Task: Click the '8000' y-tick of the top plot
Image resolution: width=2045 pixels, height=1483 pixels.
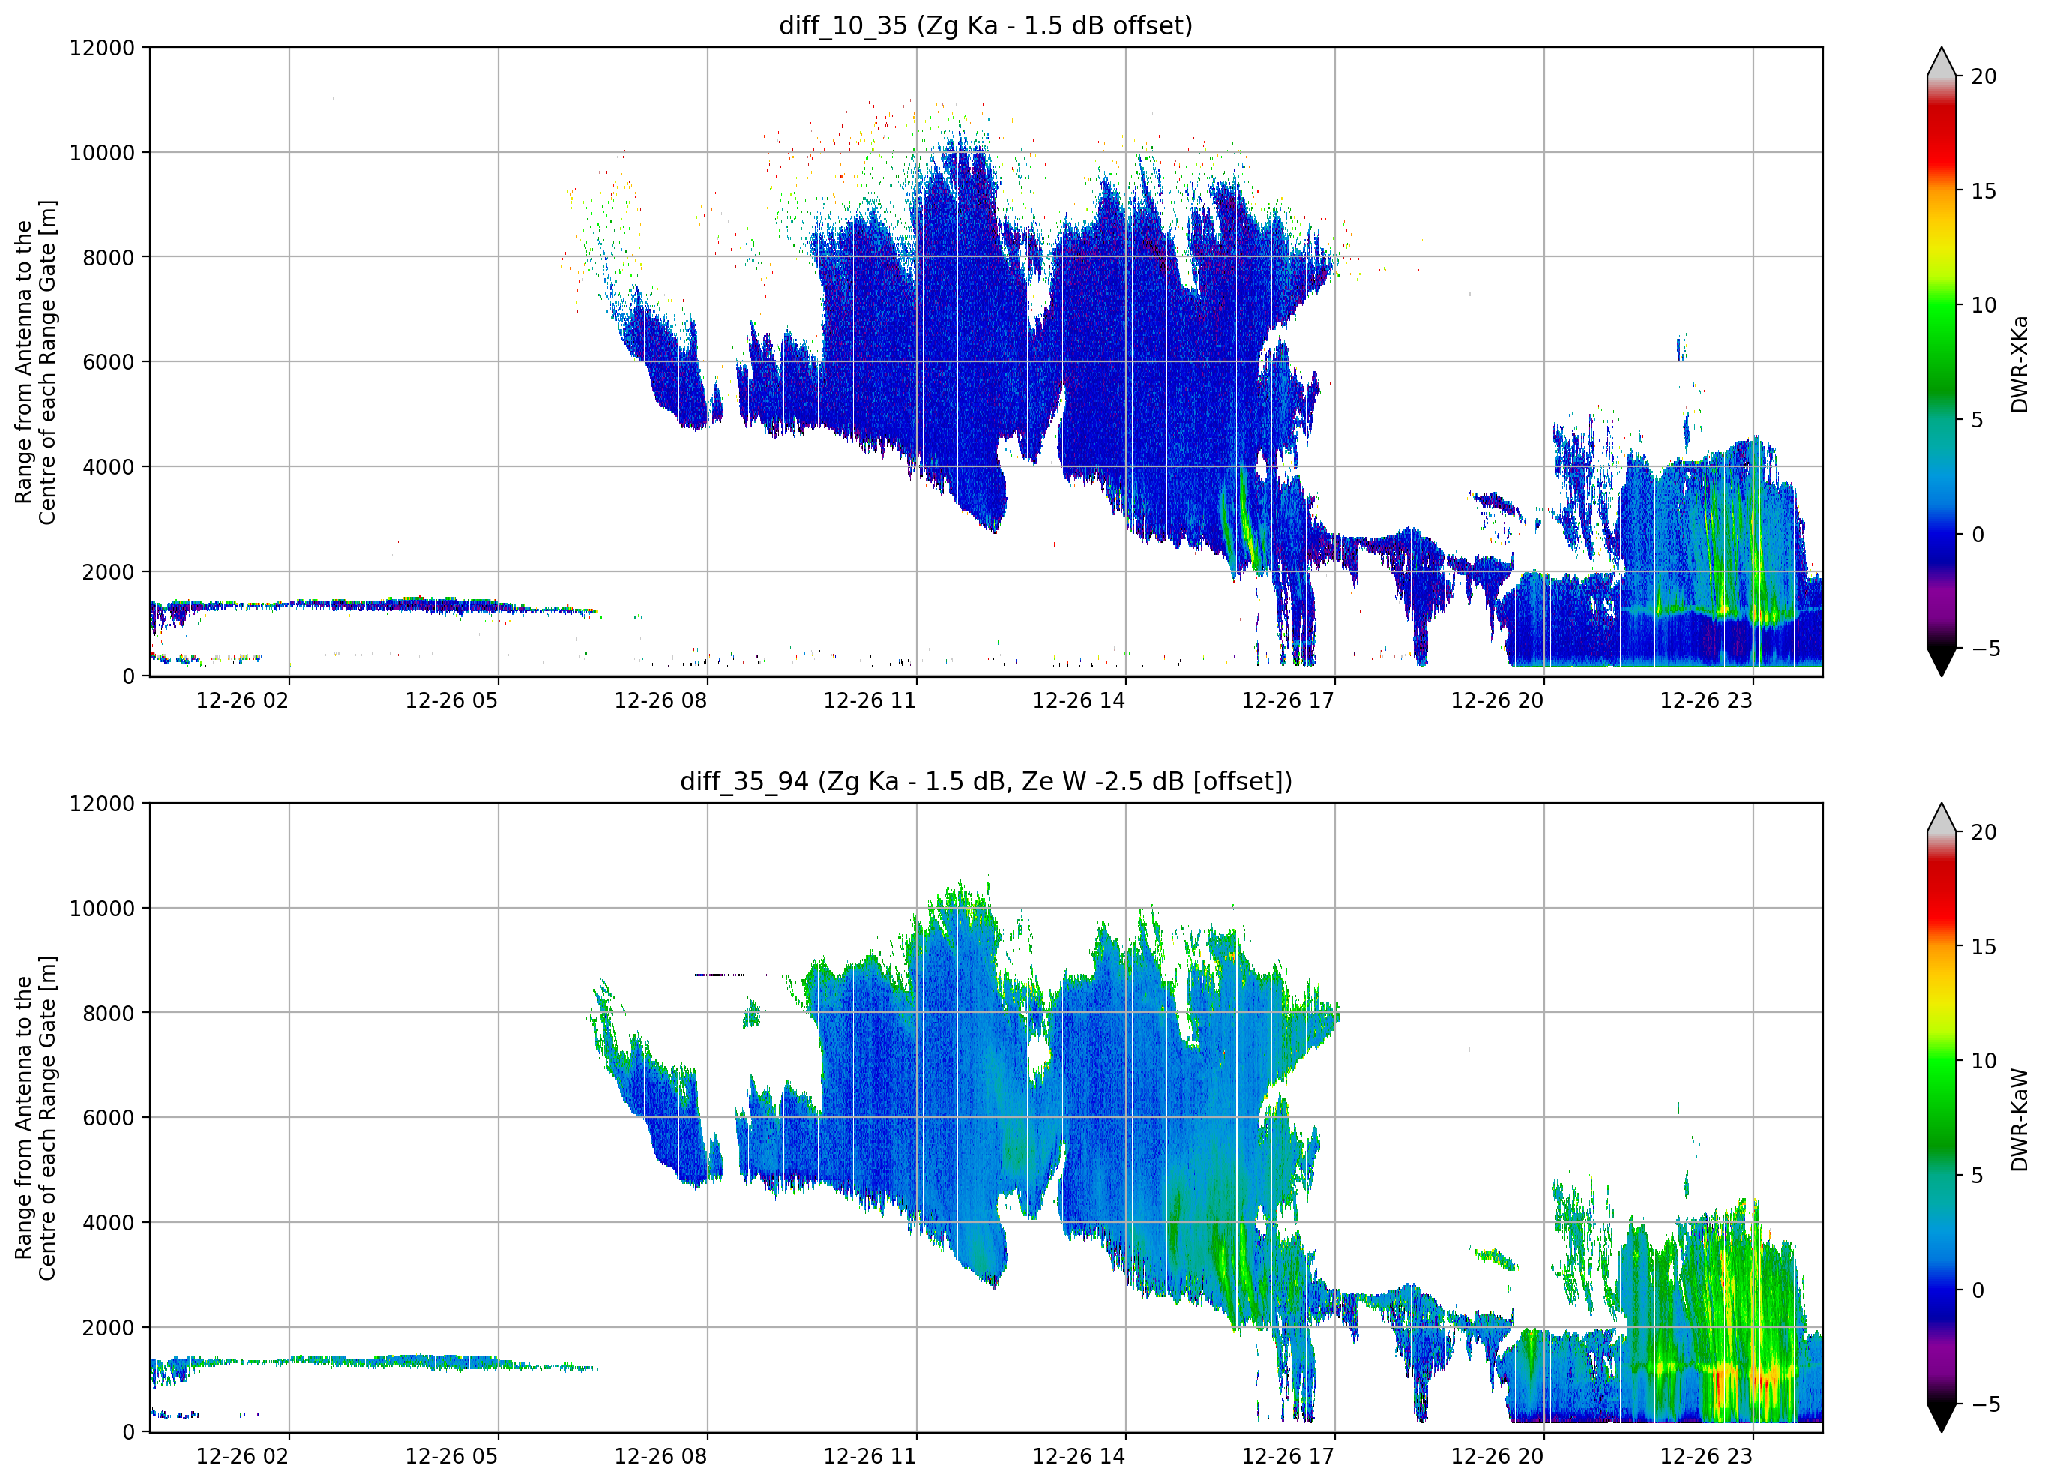Action: (x=108, y=258)
